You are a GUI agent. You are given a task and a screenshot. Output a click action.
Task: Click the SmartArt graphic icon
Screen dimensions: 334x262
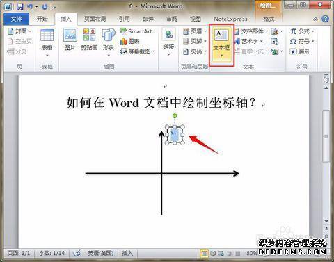(123, 31)
